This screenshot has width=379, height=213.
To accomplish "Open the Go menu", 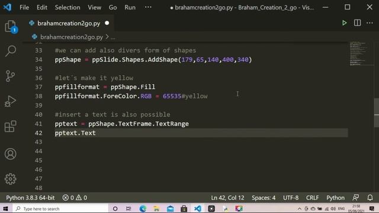I will [x=113, y=7].
